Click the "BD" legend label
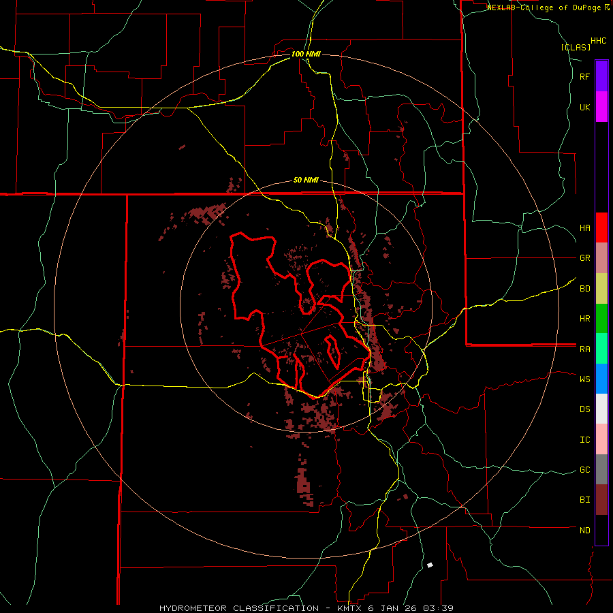The width and height of the screenshot is (613, 613). (584, 289)
